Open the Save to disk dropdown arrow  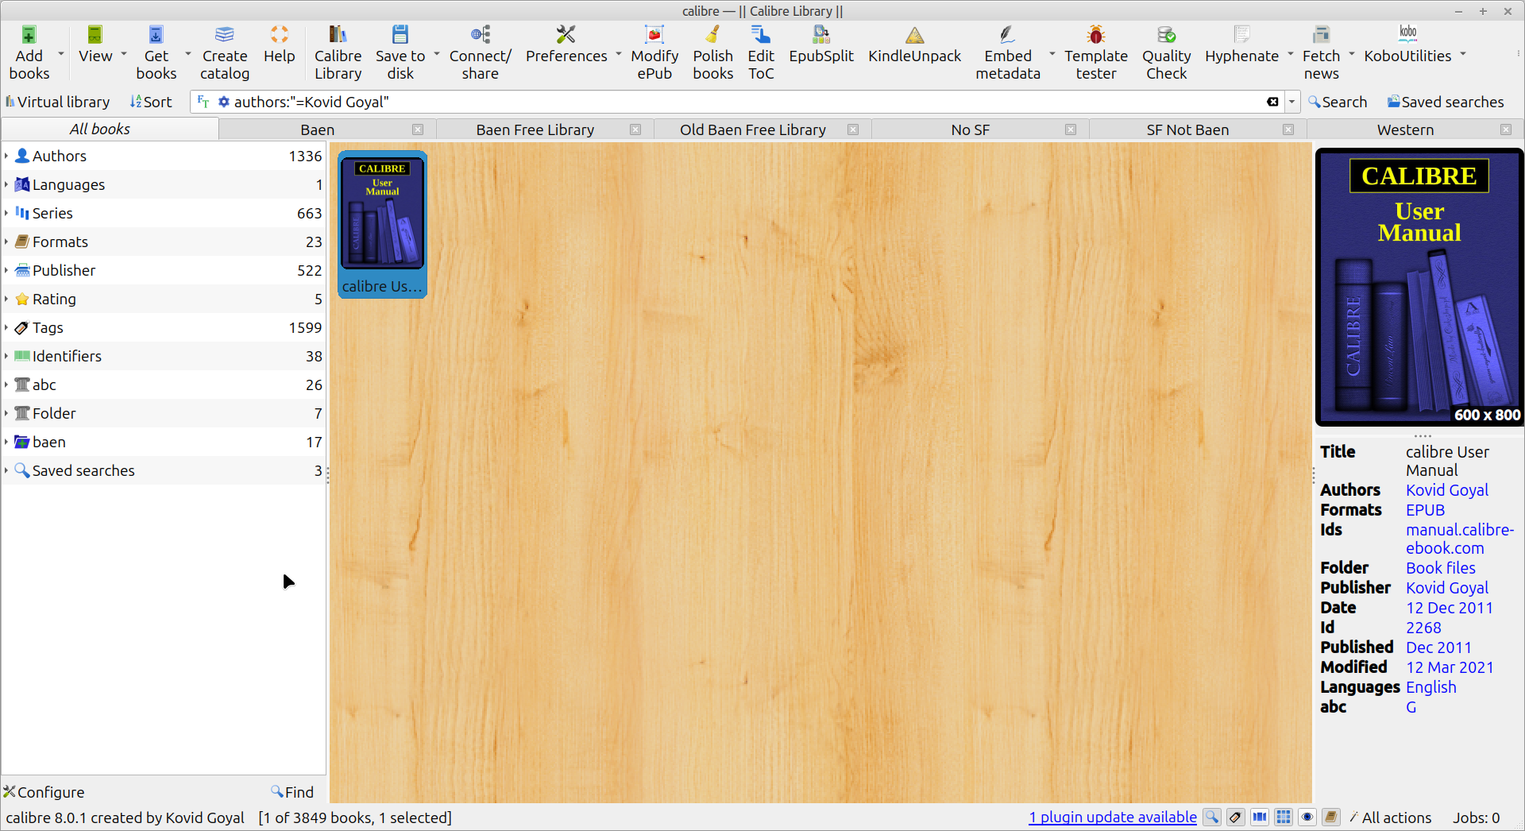(x=437, y=54)
